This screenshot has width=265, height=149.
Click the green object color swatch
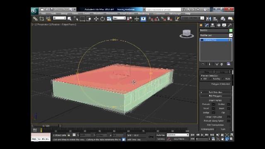pyautogui.click(x=231, y=30)
